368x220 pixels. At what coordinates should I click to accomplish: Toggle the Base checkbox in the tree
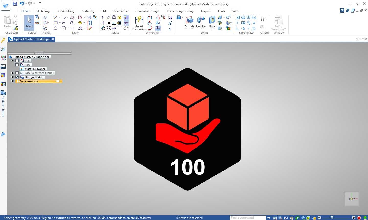coord(17,65)
